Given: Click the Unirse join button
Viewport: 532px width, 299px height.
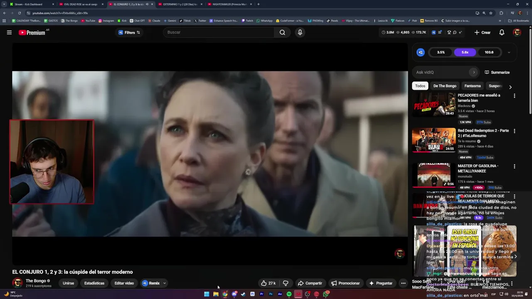Looking at the screenshot, I should tap(68, 283).
